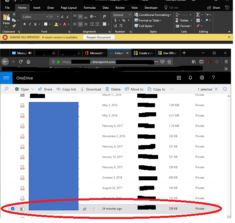Open the OneDrive details info pane icon
This screenshot has width=235, height=223.
pos(225,89)
